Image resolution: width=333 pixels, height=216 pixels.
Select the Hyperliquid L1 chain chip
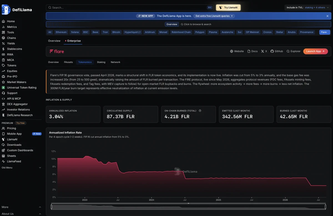click(133, 32)
